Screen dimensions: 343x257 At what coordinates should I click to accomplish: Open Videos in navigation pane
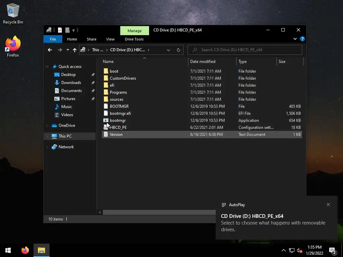(x=67, y=115)
